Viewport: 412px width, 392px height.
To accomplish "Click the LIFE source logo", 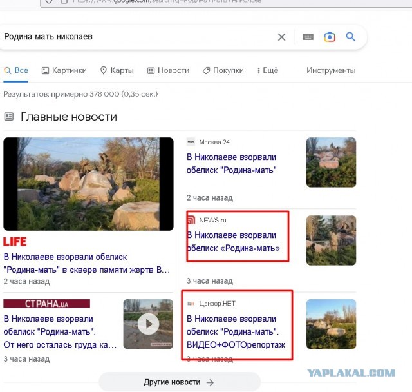I will pos(15,242).
